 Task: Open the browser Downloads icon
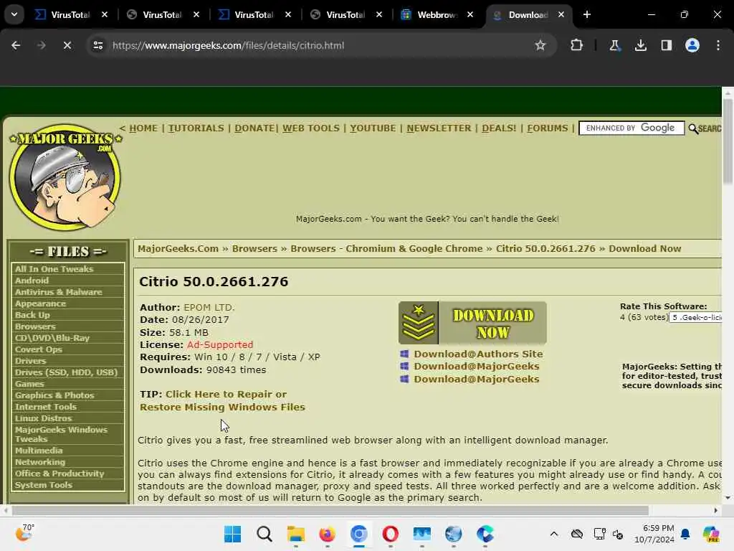pyautogui.click(x=640, y=45)
